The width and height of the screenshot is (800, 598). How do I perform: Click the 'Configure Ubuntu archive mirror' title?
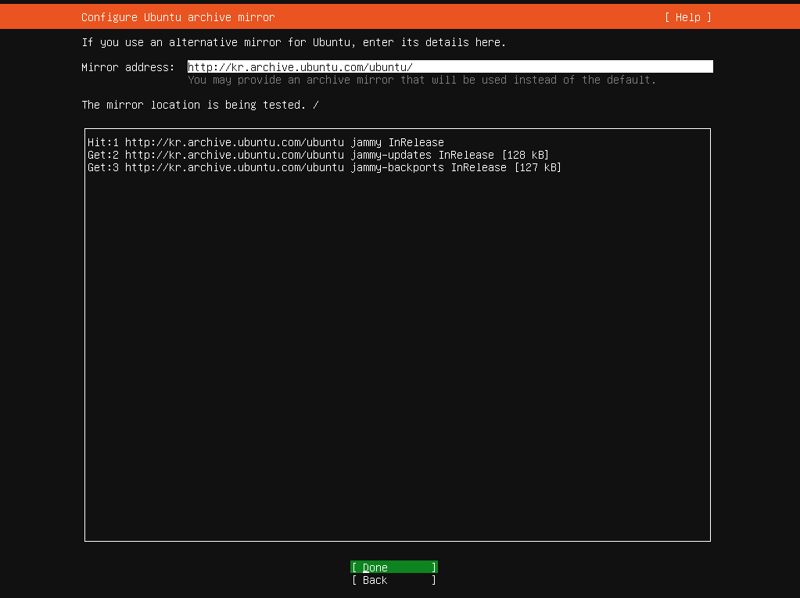click(x=178, y=17)
